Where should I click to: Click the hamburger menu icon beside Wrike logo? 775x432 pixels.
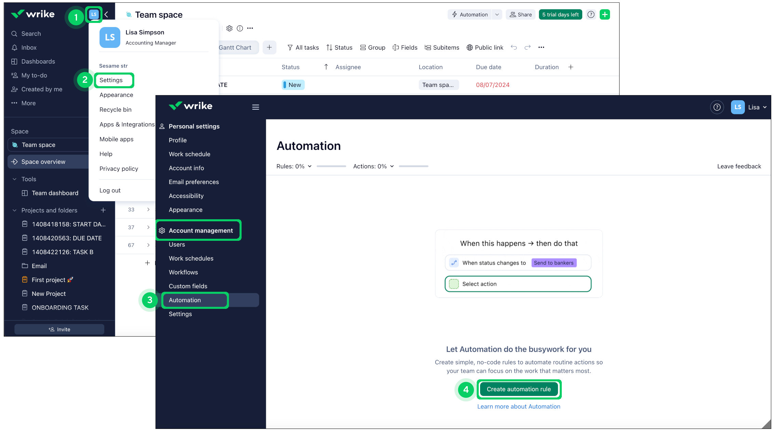[x=255, y=107]
